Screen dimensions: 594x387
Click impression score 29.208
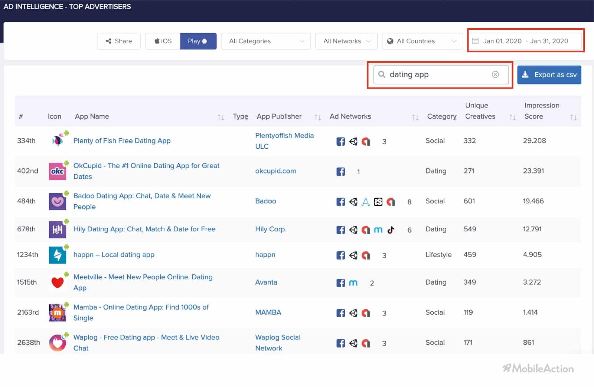[x=534, y=141]
